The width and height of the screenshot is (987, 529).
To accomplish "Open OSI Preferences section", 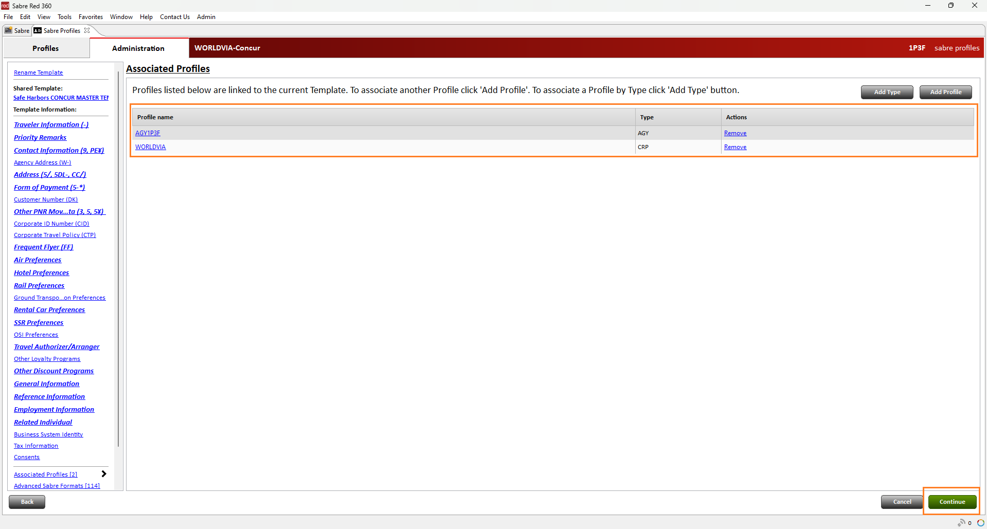I will coord(36,335).
